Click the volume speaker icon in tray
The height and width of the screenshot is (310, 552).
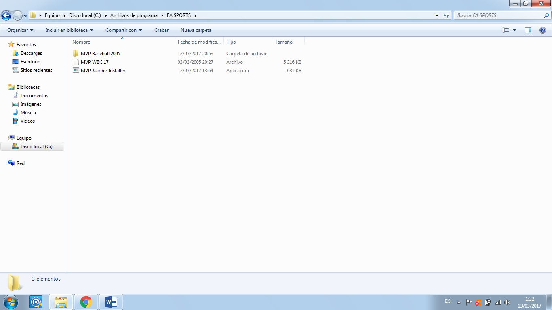(x=507, y=302)
